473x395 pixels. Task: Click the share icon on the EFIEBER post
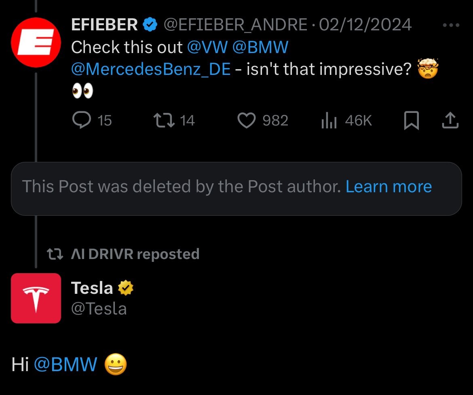[x=450, y=121]
